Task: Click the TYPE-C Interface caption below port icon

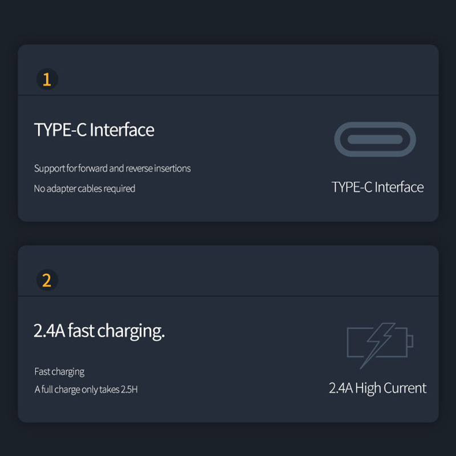Action: point(377,188)
